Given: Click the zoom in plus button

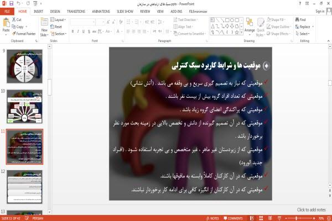Looking at the screenshot, I should [x=314, y=218].
